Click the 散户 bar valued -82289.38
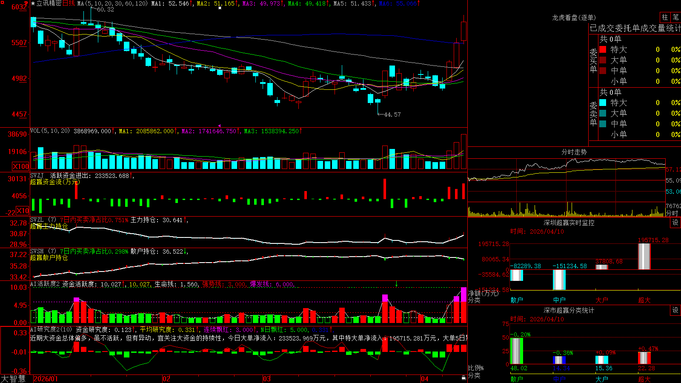Screen dimensions: 681x383 517,275
